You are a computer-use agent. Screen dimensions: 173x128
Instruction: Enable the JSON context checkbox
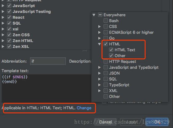pos(106,73)
